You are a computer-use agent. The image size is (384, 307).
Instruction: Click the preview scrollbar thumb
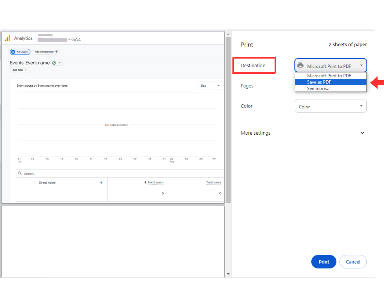point(228,120)
